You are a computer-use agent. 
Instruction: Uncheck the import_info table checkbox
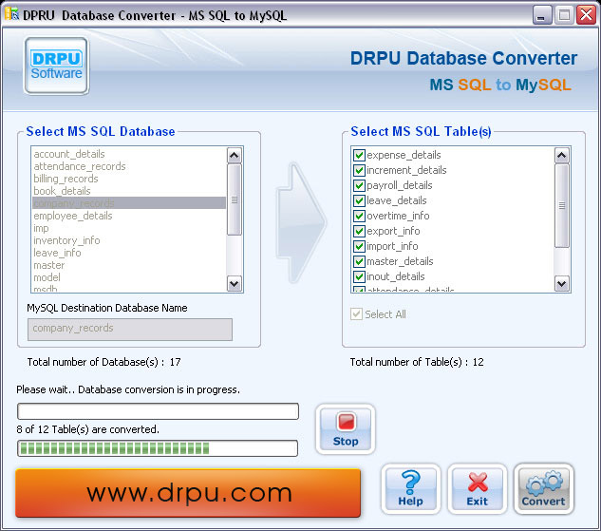click(x=359, y=246)
